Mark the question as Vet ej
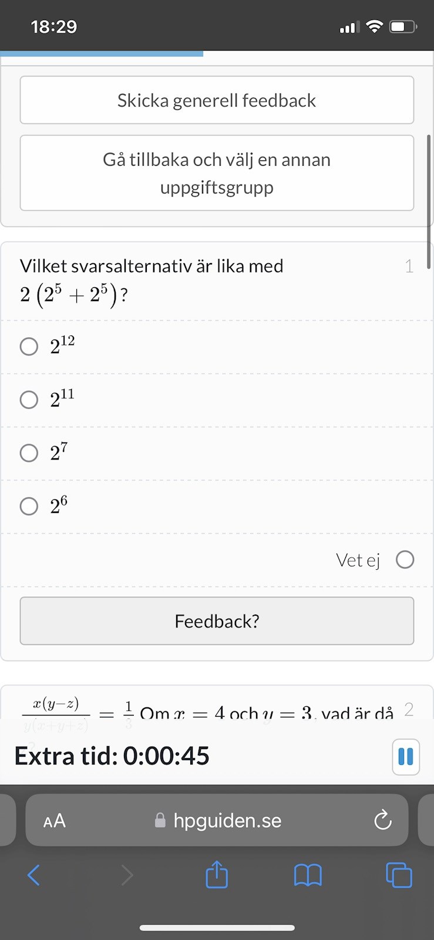Viewport: 434px width, 940px height. pyautogui.click(x=405, y=560)
